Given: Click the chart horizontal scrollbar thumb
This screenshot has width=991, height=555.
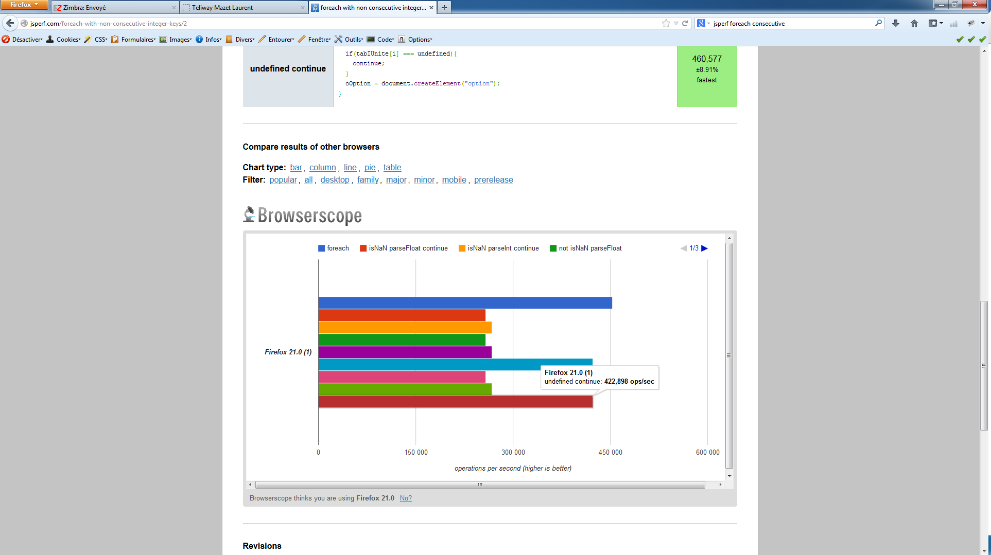Looking at the screenshot, I should (480, 485).
